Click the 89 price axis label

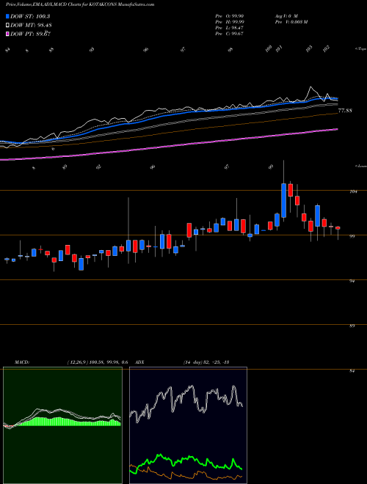pyautogui.click(x=352, y=326)
